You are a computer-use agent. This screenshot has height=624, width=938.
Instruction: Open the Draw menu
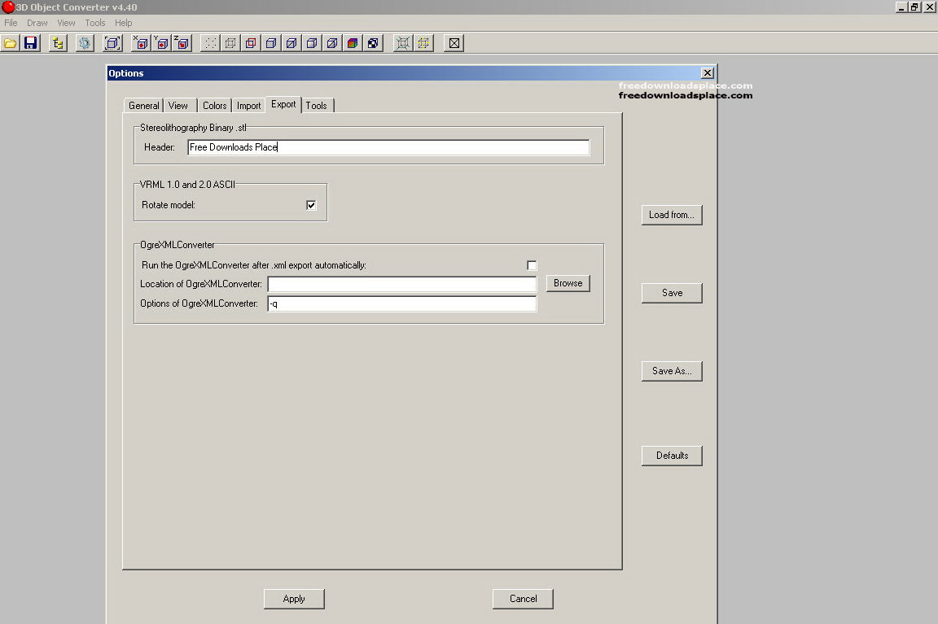(x=37, y=23)
